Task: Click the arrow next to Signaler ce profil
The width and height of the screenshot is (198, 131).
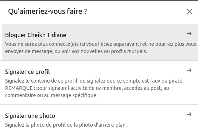Action: 189,70
